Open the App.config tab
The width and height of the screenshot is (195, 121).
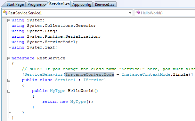coord(82,4)
